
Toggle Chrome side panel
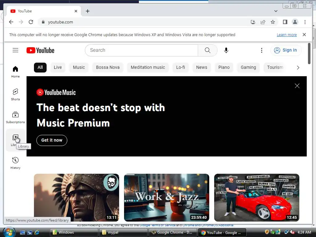pos(285,22)
